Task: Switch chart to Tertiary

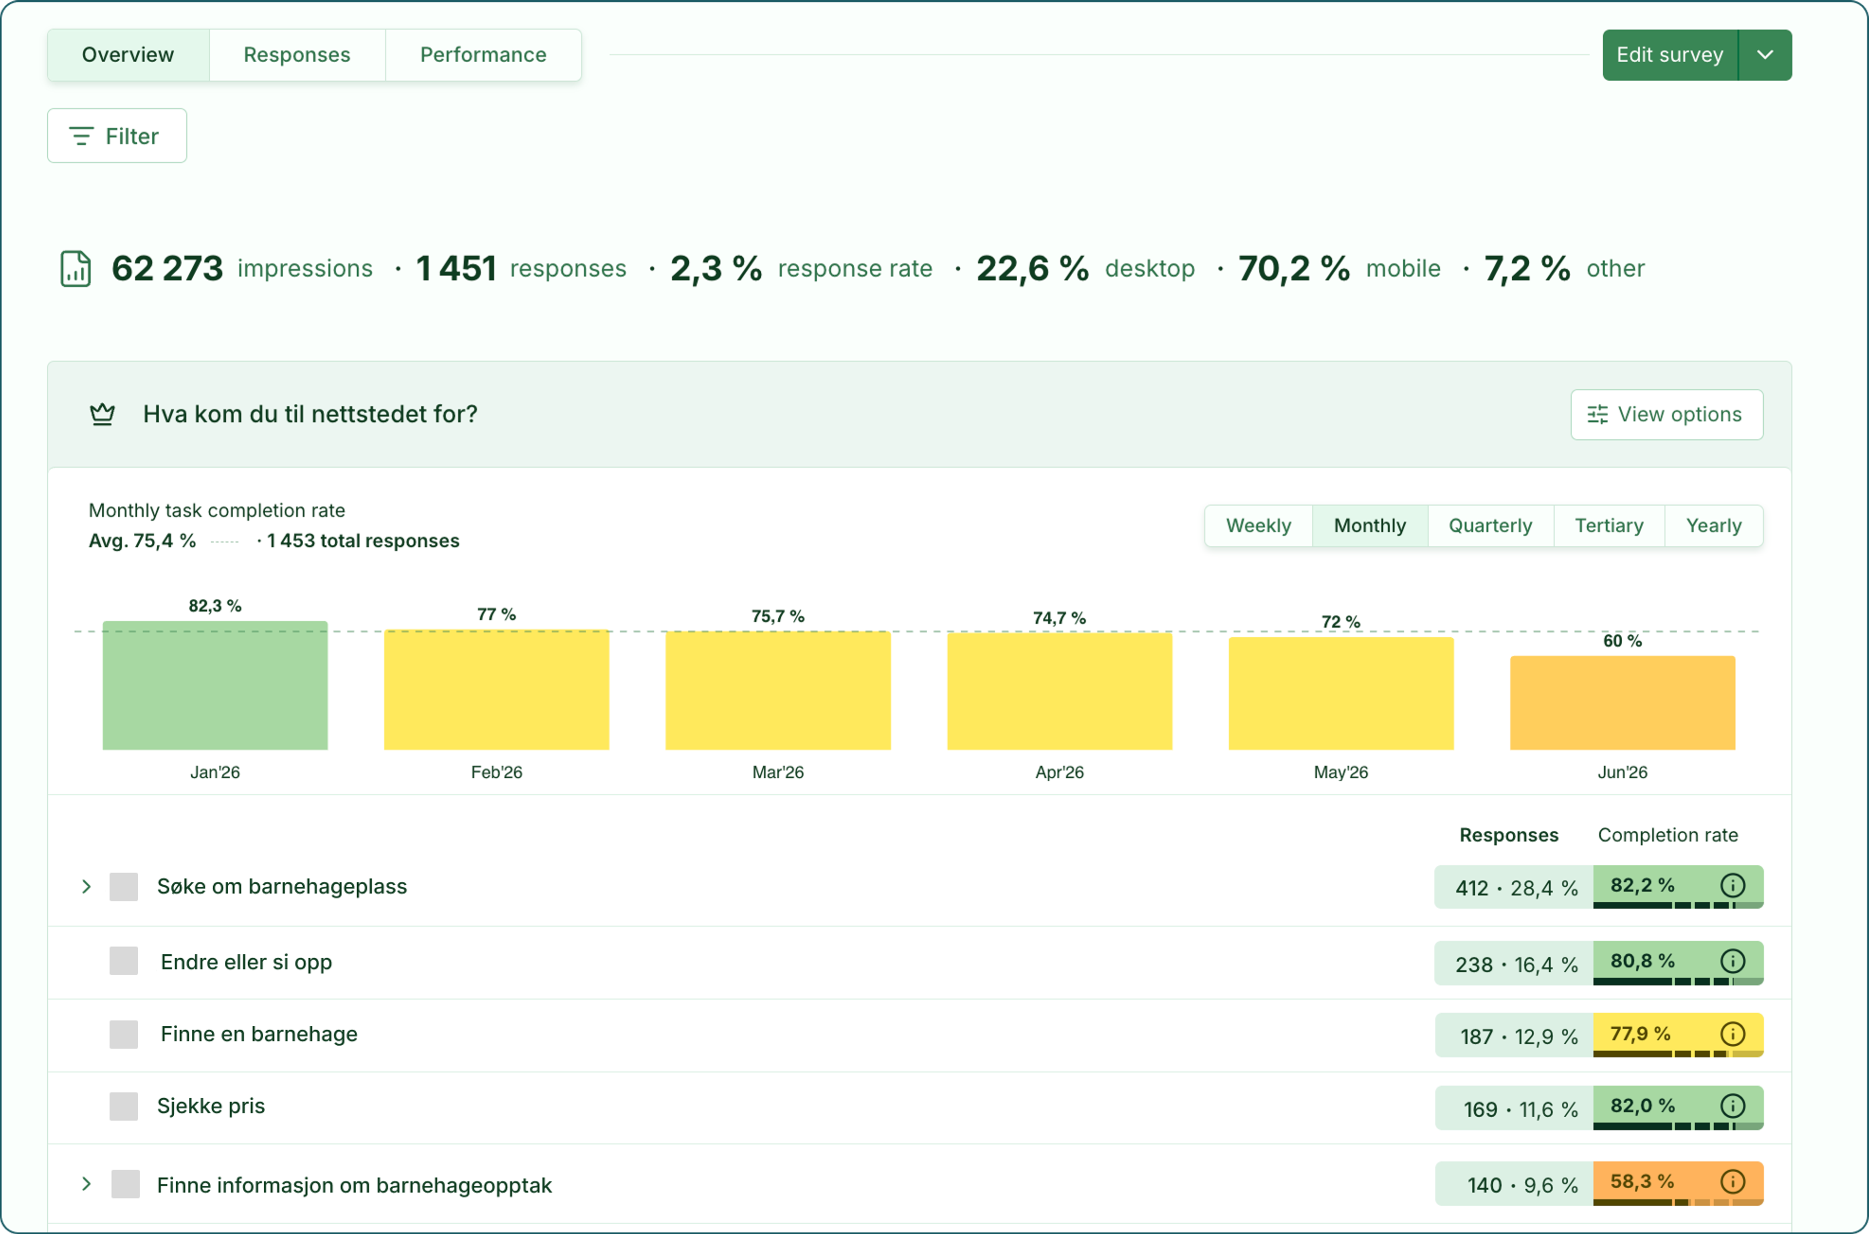Action: tap(1609, 526)
